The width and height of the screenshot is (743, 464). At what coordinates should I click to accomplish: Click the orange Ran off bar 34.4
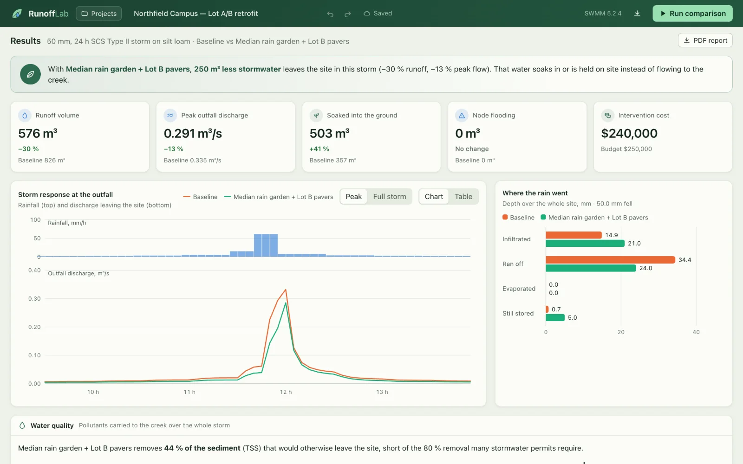[x=610, y=260]
